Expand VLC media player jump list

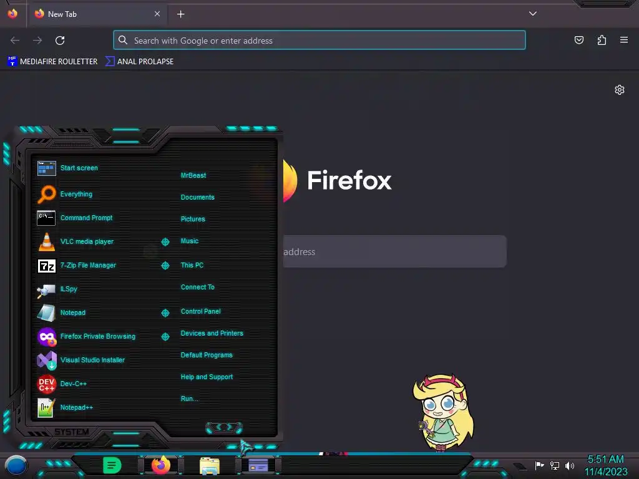pos(165,242)
